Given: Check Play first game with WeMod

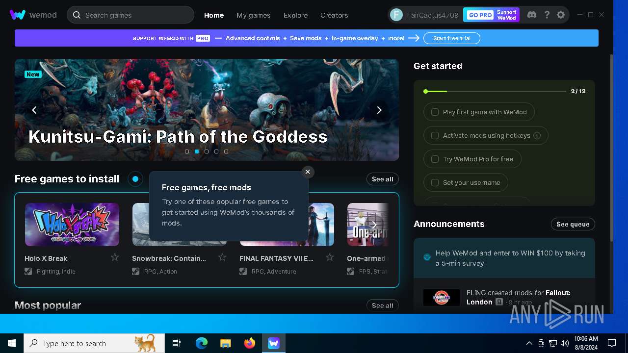Looking at the screenshot, I should (x=435, y=112).
